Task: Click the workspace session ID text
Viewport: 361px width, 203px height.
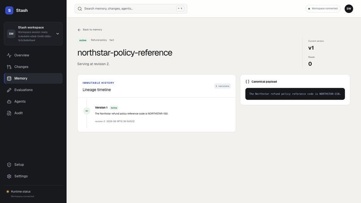Action: tap(35, 38)
